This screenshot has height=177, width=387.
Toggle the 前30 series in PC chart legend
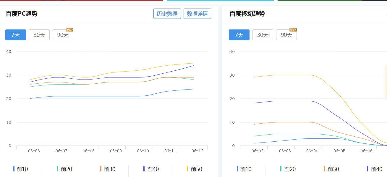click(105, 169)
